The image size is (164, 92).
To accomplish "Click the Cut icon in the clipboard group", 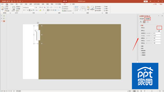I will [x=5, y=7].
